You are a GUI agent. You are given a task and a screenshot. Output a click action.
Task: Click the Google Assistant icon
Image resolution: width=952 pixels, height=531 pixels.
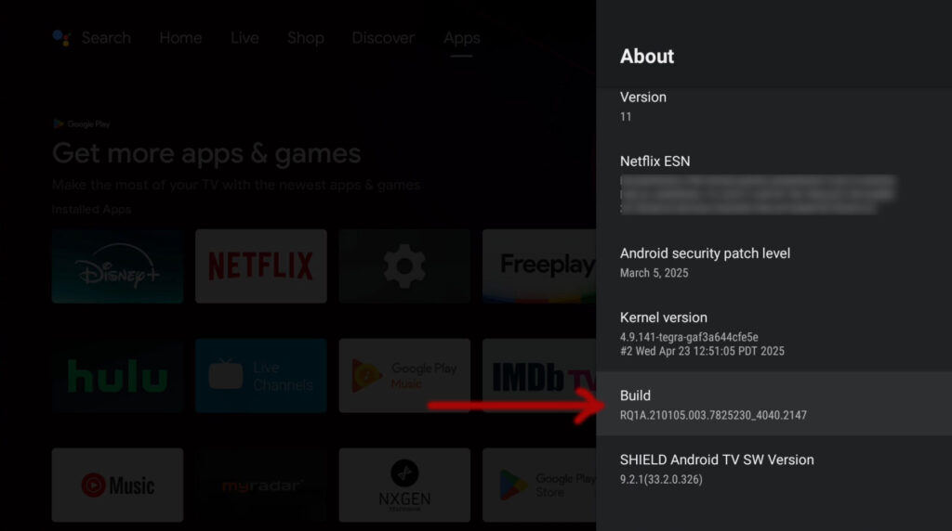pos(61,38)
